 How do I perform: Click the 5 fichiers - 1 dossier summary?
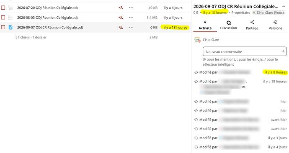coord(31,37)
